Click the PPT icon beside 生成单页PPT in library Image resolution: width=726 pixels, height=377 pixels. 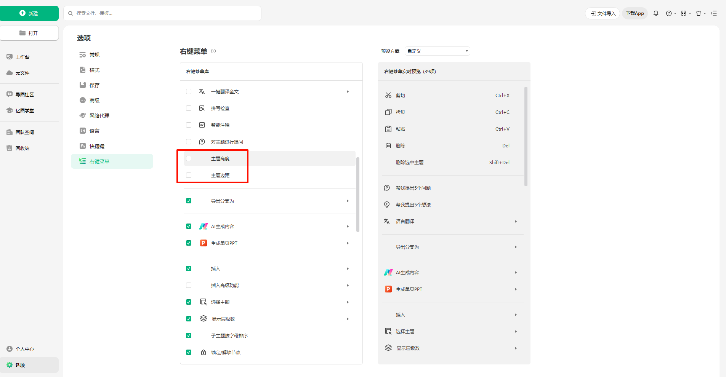pos(204,243)
